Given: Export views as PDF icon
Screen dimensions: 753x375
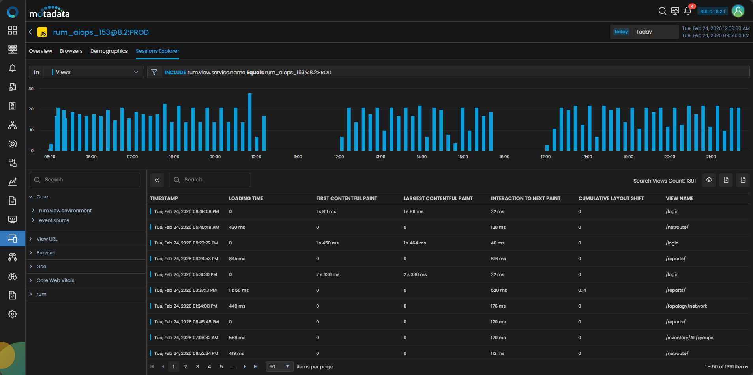Looking at the screenshot, I should pyautogui.click(x=726, y=180).
